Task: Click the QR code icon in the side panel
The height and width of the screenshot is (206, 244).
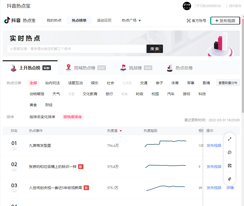Action: [230, 166]
